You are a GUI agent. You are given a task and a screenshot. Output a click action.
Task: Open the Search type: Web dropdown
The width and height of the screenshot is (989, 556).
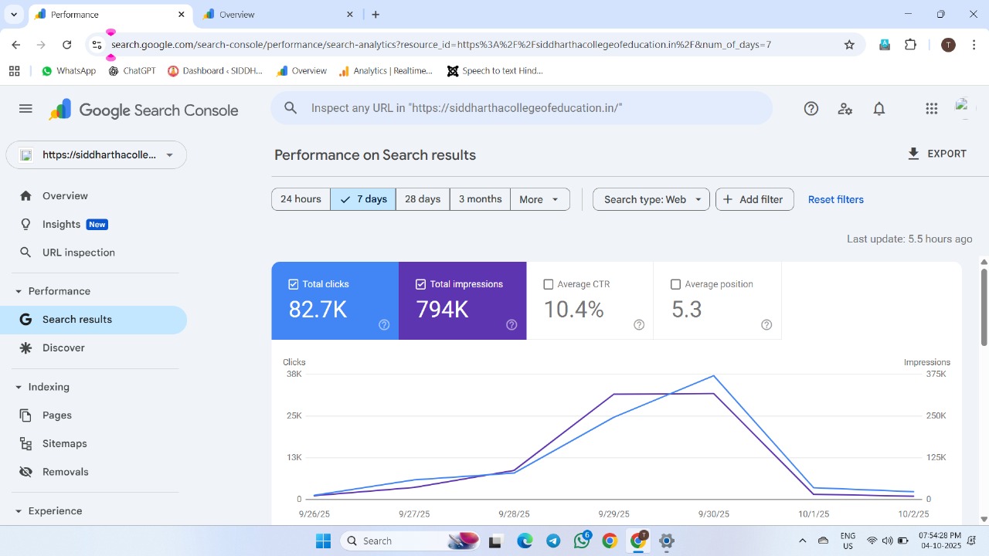coord(651,199)
